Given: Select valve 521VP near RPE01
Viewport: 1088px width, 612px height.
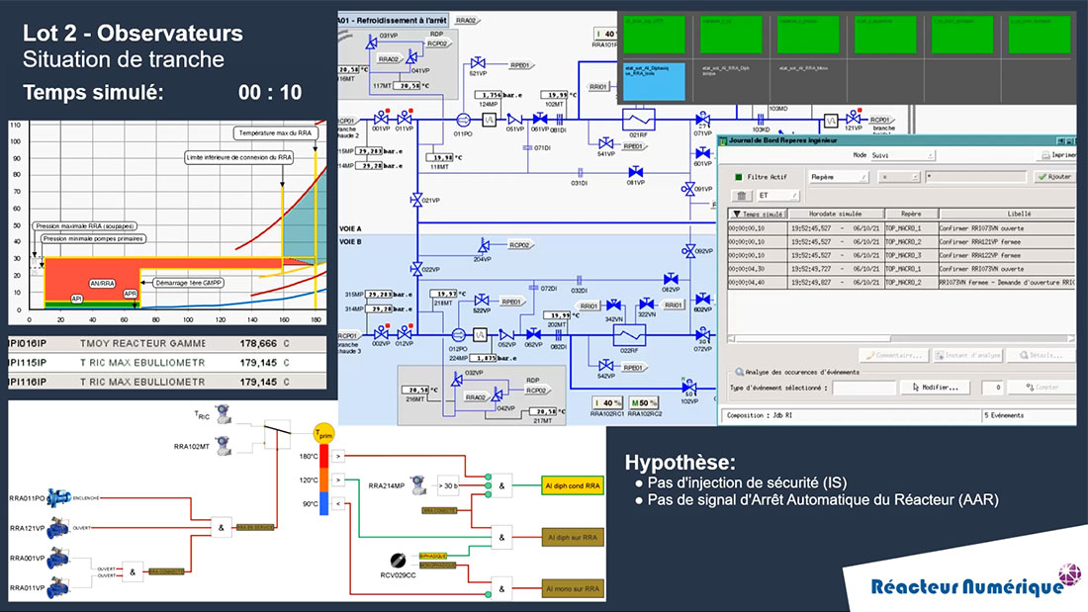Looking at the screenshot, I should 478,63.
